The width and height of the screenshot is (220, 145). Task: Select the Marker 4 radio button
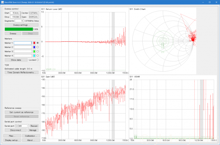click(x=38, y=56)
